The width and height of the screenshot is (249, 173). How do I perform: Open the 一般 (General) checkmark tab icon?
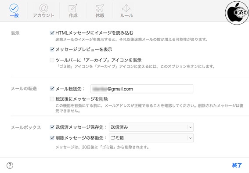click(x=14, y=8)
